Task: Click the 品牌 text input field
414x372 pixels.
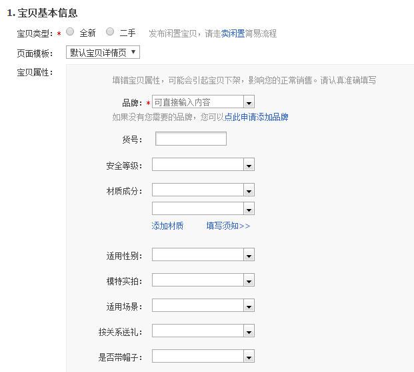Action: coord(197,102)
